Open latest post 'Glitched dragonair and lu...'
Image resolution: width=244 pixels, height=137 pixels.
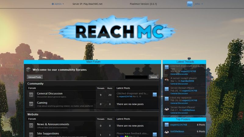click(132, 93)
